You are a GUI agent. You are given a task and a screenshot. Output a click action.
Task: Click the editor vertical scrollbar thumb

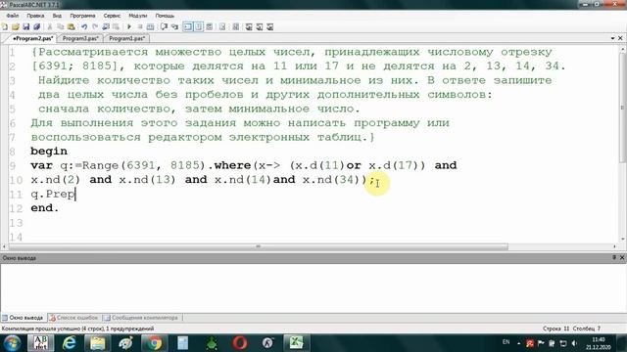coord(622,108)
